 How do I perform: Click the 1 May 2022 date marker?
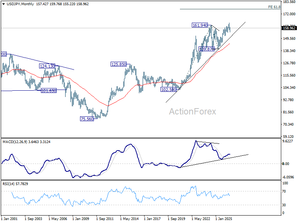[x=201, y=219]
